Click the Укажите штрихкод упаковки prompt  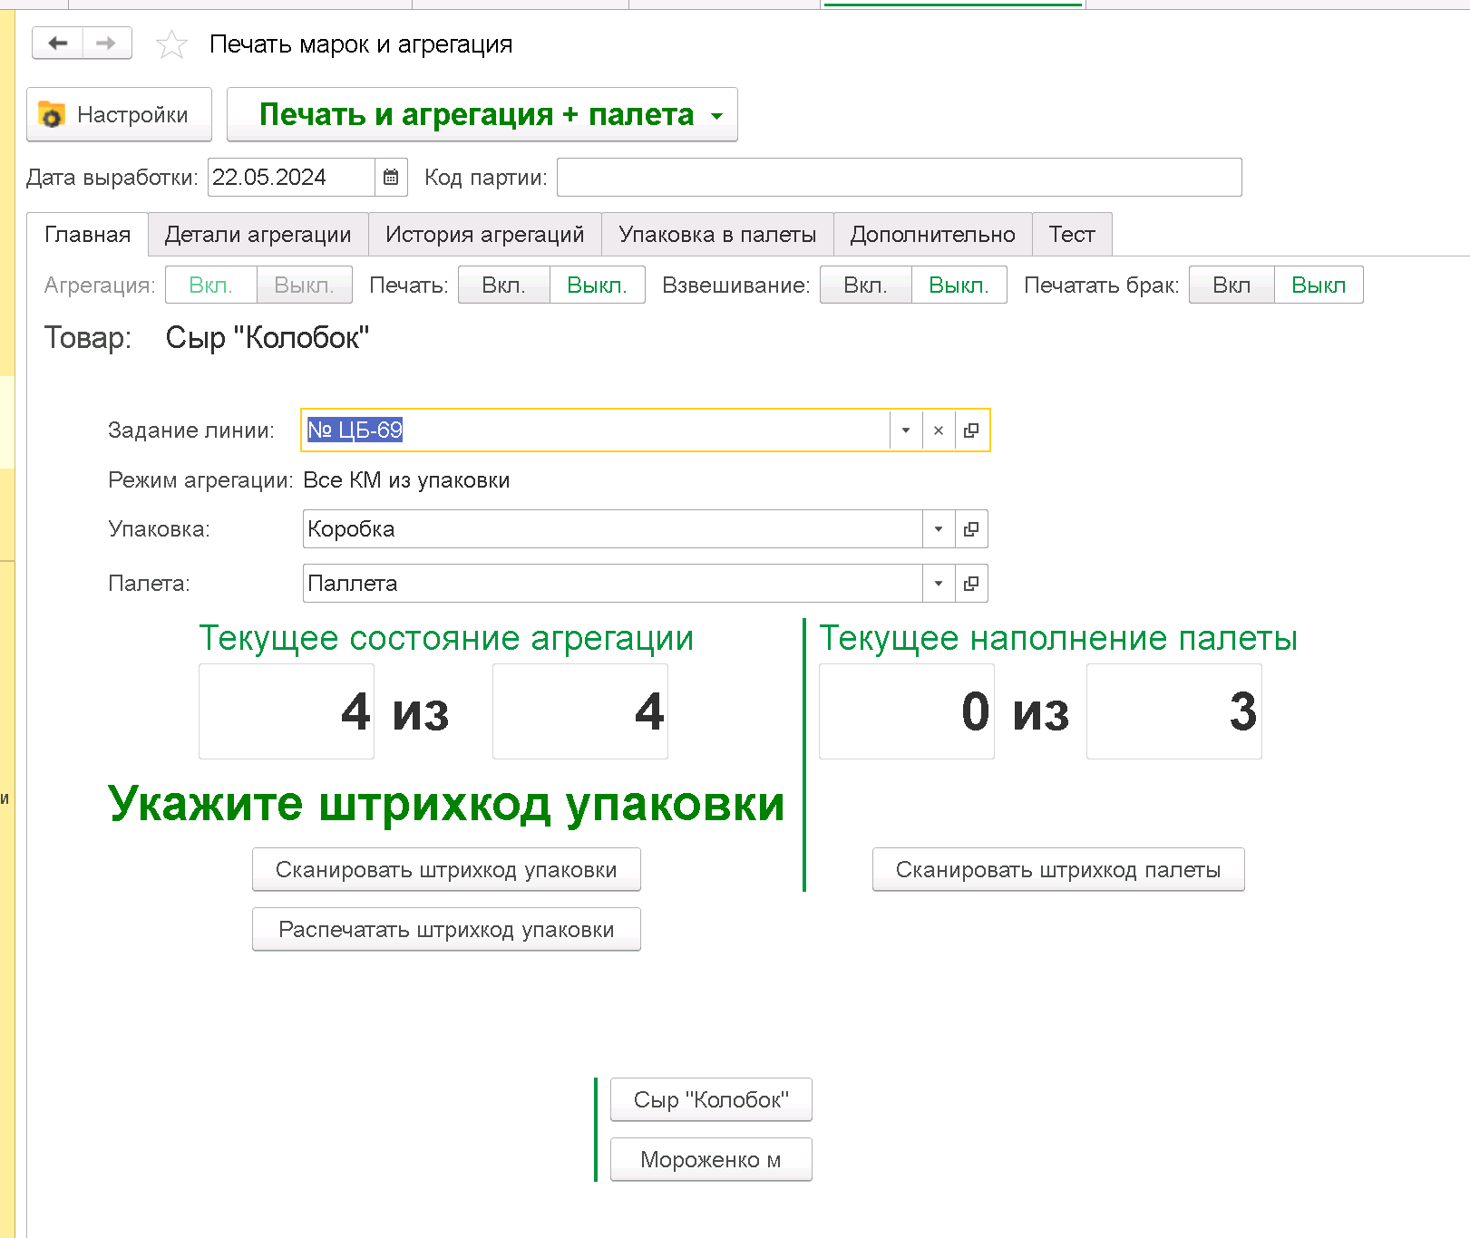click(x=446, y=804)
